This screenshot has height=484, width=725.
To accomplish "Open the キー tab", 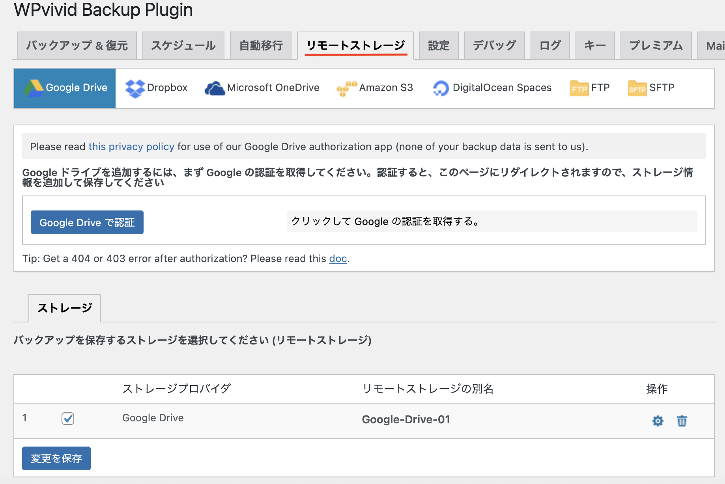I will click(595, 46).
